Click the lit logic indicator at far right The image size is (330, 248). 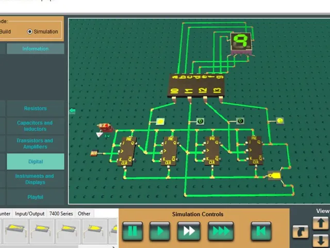[x=280, y=121]
